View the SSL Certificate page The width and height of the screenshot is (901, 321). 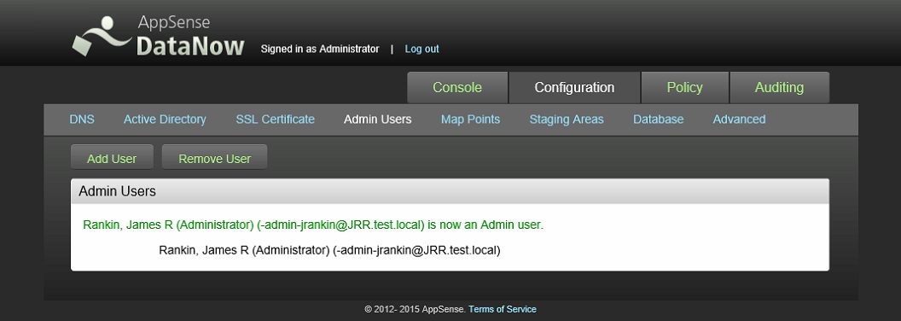tap(276, 120)
